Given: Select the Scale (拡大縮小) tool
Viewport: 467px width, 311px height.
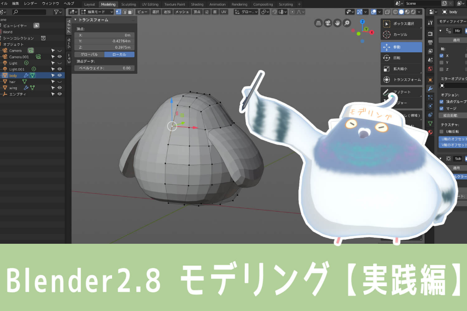Looking at the screenshot, I should tap(401, 69).
